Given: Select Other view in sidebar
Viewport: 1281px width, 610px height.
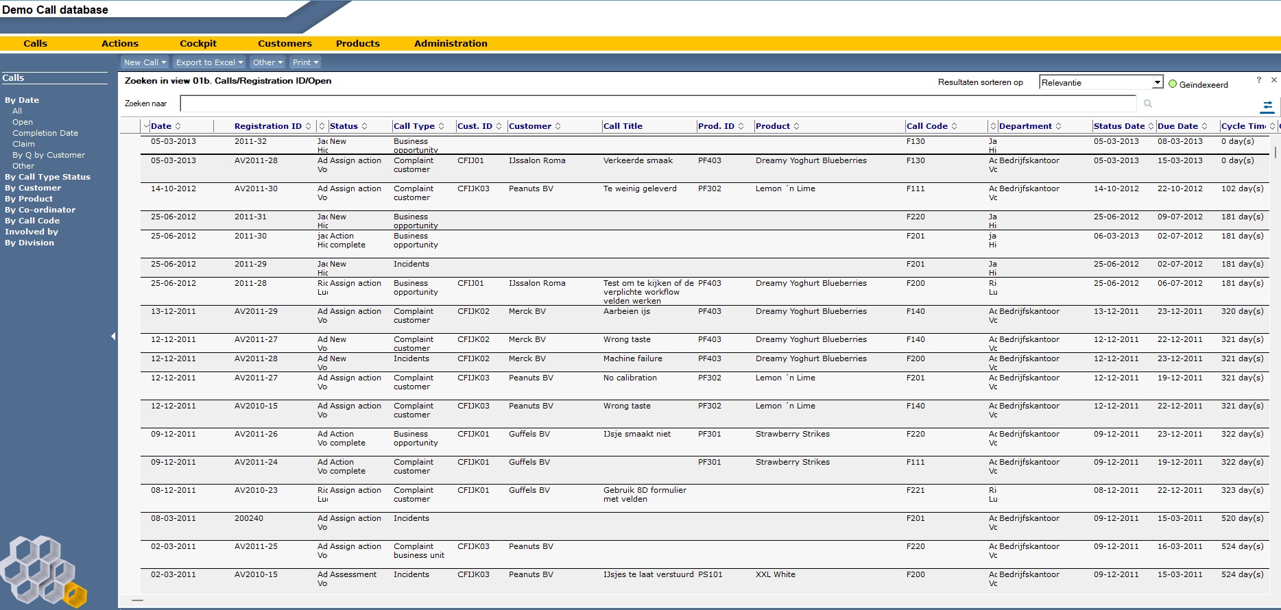Looking at the screenshot, I should 23,166.
